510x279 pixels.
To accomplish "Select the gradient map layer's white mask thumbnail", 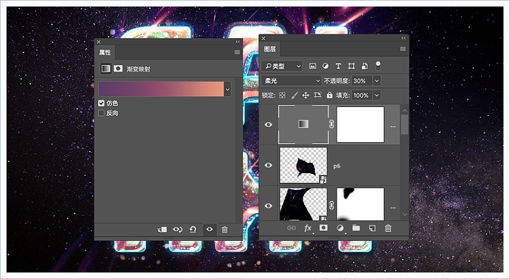I will pyautogui.click(x=360, y=124).
